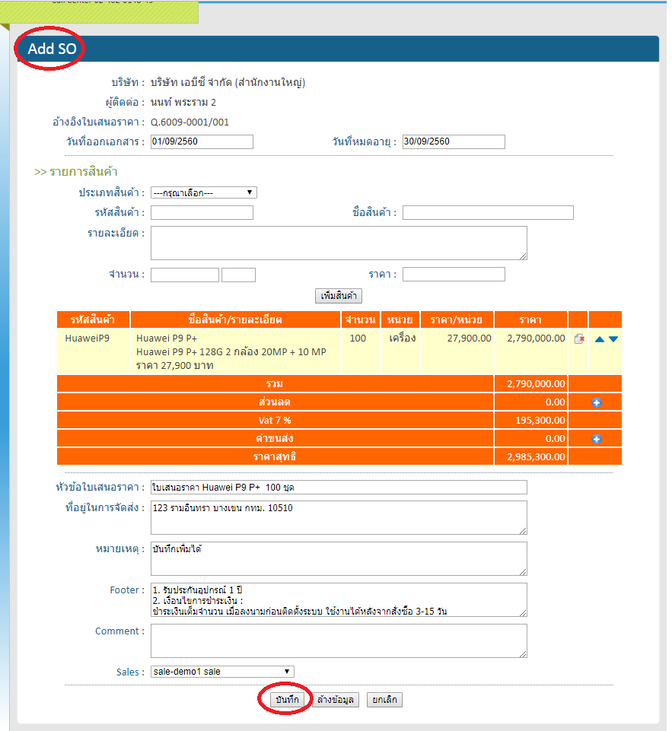The width and height of the screenshot is (672, 731).
Task: Move HuaweiP9 row down with arrow
Action: point(613,339)
